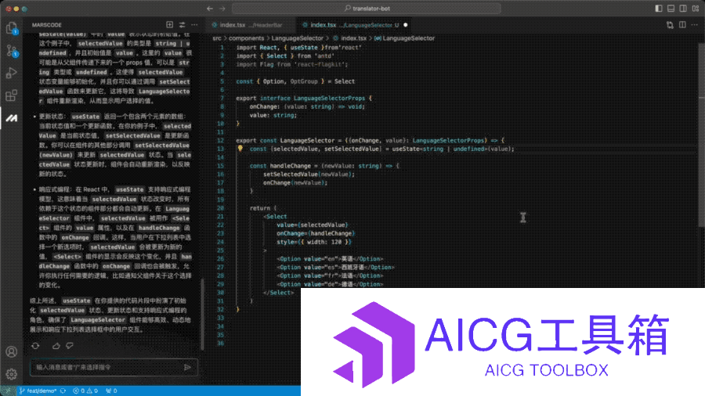Click 'useState' in the React import line

(x=304, y=47)
